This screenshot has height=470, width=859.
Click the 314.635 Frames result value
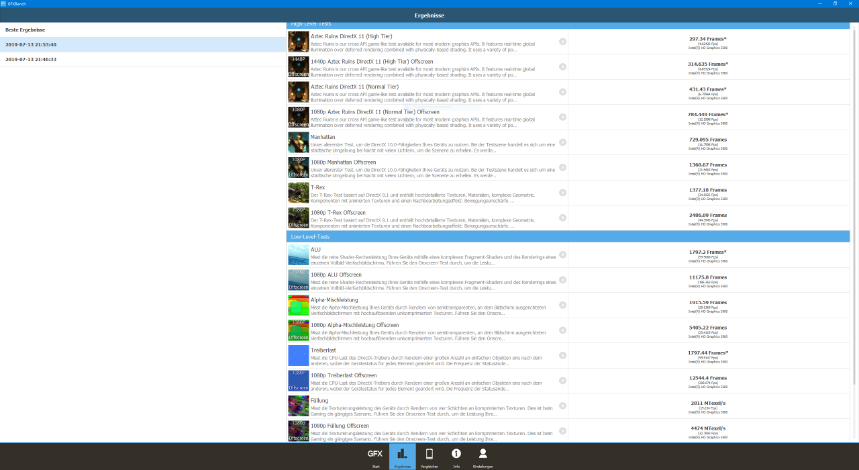[708, 64]
